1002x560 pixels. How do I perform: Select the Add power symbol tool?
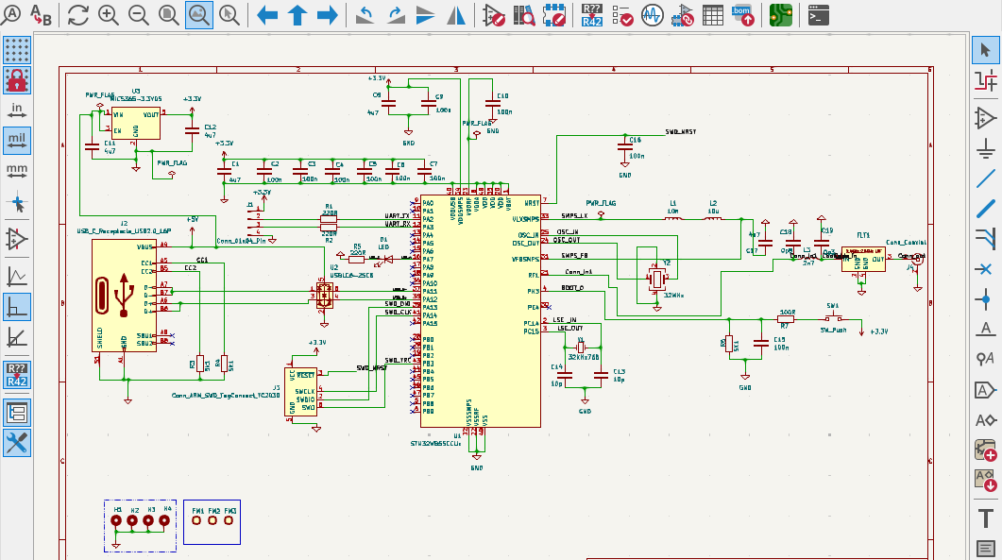(x=985, y=147)
